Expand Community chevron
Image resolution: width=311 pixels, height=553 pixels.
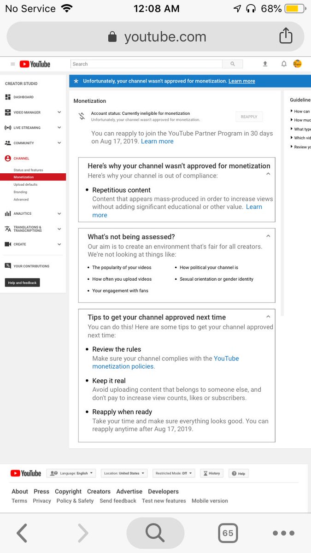pyautogui.click(x=59, y=143)
